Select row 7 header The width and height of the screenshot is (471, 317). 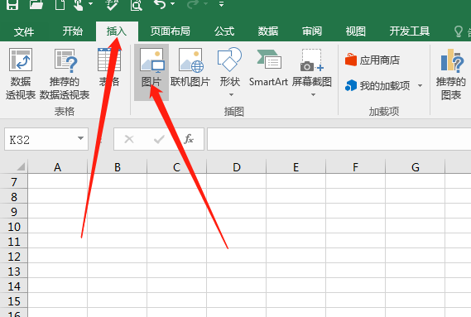[x=14, y=182]
